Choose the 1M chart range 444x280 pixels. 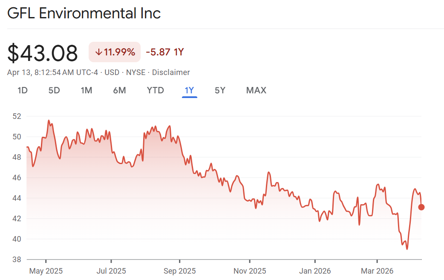(x=86, y=90)
